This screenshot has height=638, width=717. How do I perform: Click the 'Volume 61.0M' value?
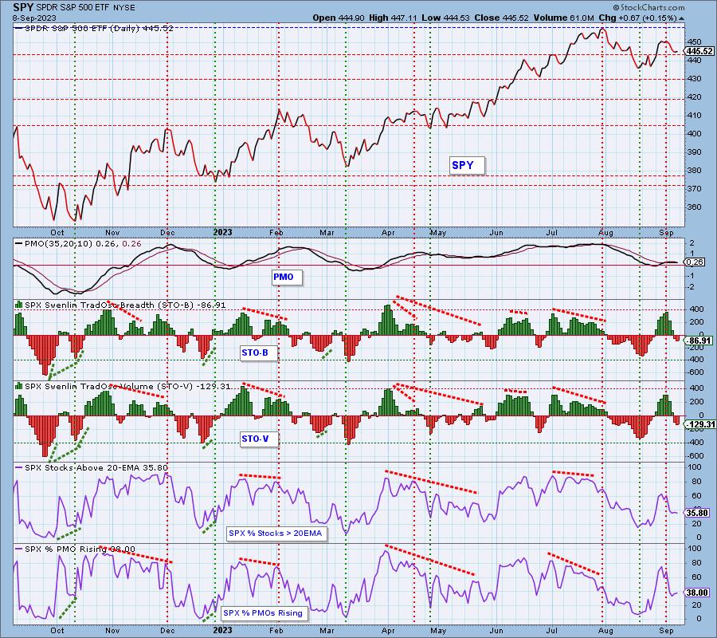(564, 18)
